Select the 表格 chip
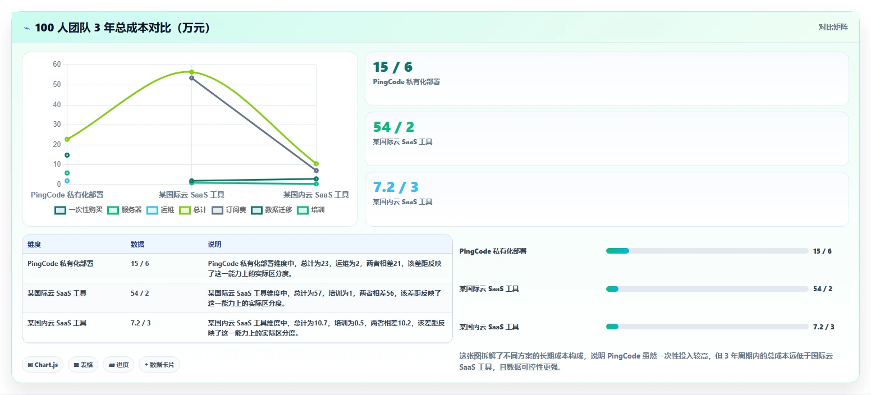Image resolution: width=871 pixels, height=395 pixels. (83, 365)
